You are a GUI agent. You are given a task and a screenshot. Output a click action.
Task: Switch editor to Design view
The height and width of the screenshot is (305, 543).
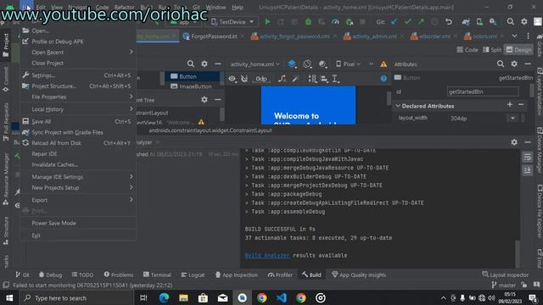tap(518, 50)
